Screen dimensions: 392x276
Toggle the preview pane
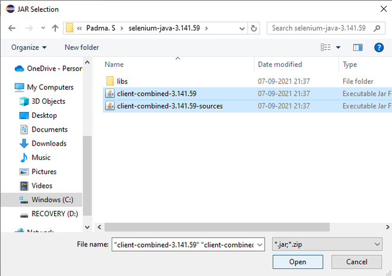pyautogui.click(x=358, y=47)
